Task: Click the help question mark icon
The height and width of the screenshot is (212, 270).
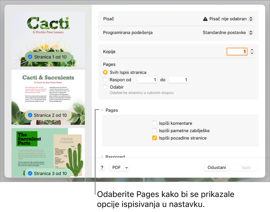Action: (102, 168)
